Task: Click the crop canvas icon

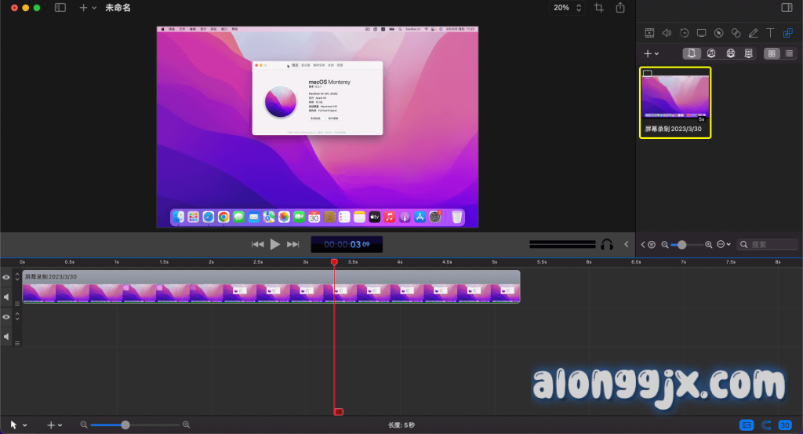Action: click(x=599, y=8)
